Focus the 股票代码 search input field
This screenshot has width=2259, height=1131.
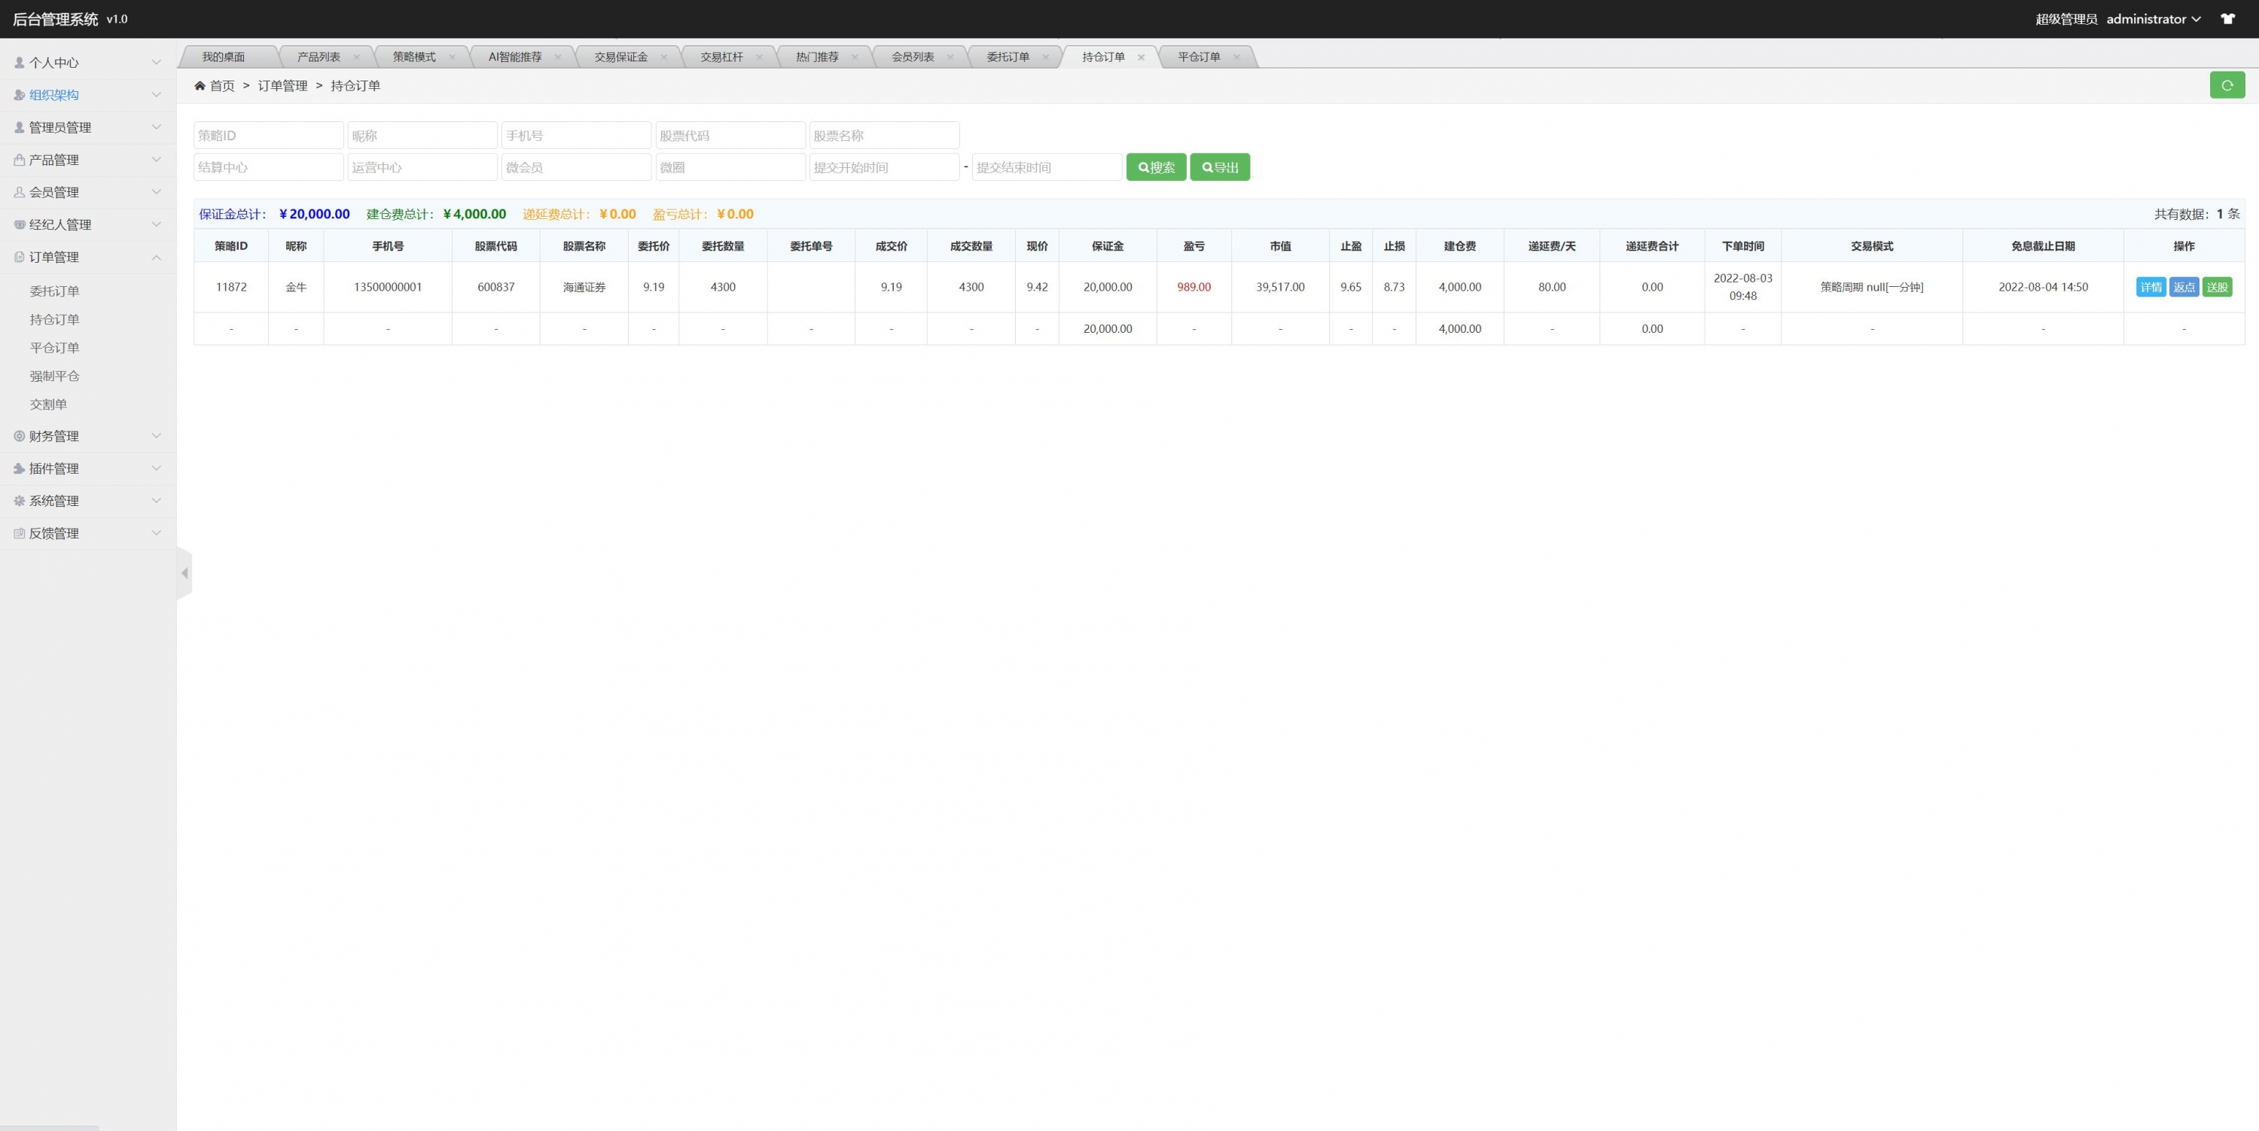[730, 136]
